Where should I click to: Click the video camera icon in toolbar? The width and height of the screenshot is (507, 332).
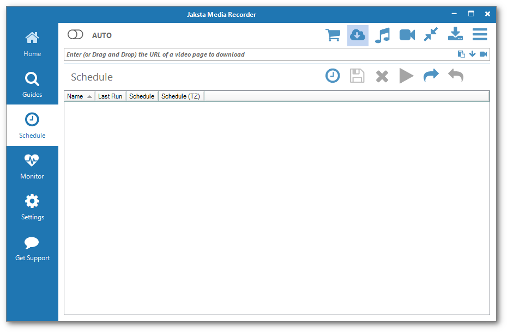pos(407,35)
